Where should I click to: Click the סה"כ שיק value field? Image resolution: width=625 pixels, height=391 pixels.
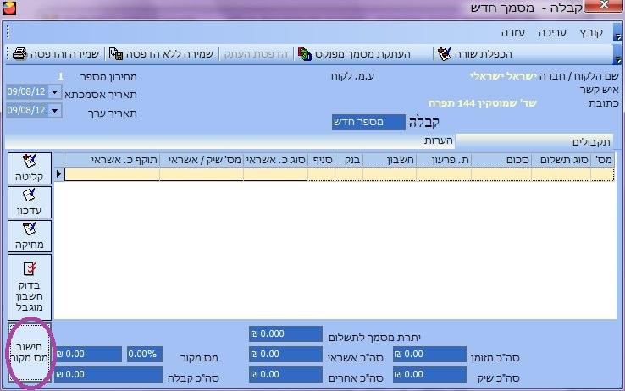point(429,374)
